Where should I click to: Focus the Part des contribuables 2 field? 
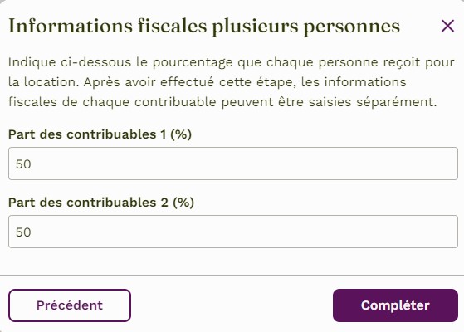point(233,232)
